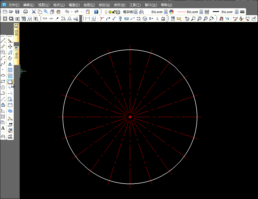Expand the layer name dropdown
Viewport: 258px width, 199px height.
[x=136, y=12]
